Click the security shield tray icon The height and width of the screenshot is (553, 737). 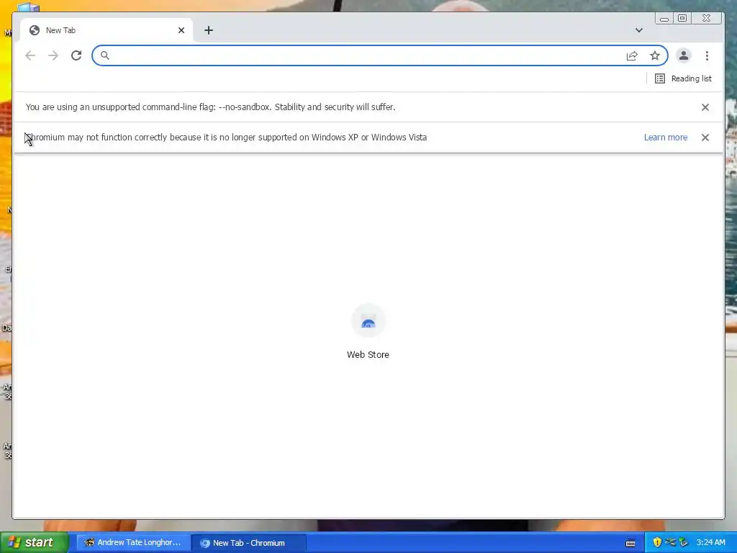(657, 542)
